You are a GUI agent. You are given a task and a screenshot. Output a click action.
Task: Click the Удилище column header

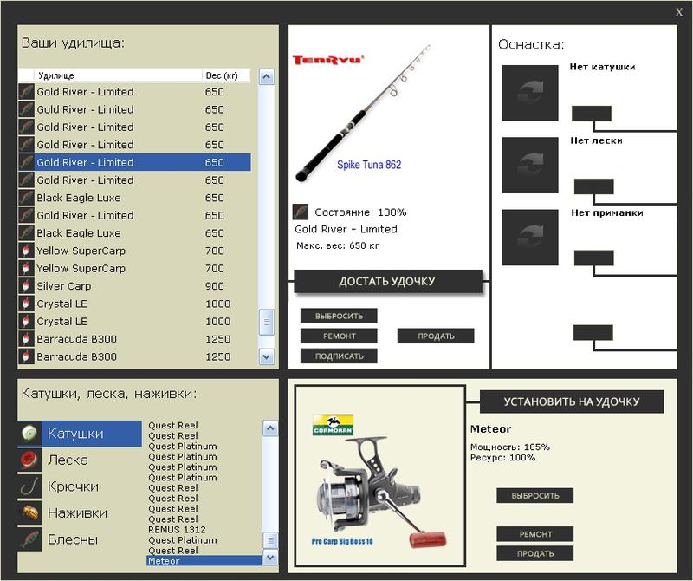[x=118, y=75]
